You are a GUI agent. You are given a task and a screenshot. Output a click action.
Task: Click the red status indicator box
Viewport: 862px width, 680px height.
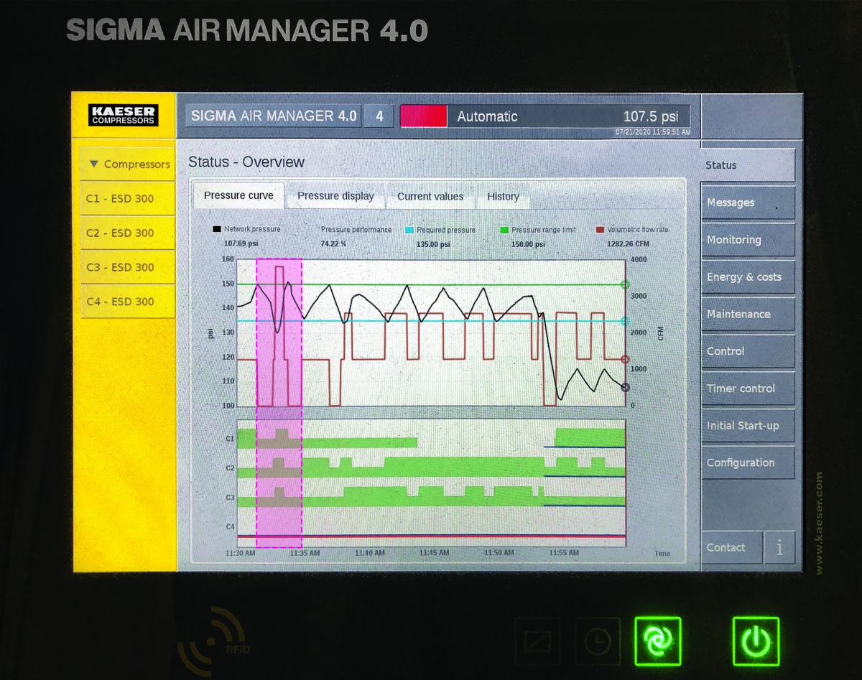(x=423, y=116)
